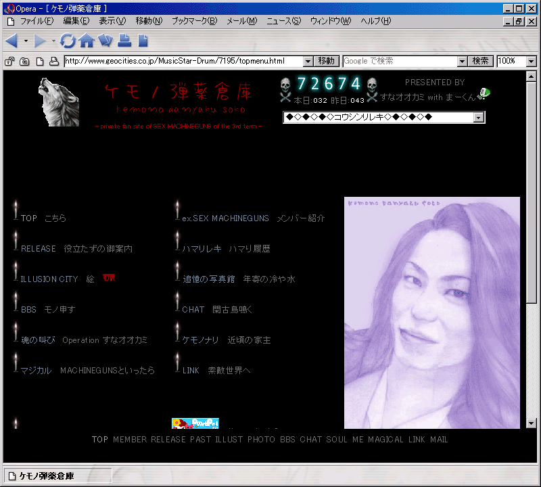Click the mouse icon beside まーくん
The image size is (541, 487).
pyautogui.click(x=484, y=93)
